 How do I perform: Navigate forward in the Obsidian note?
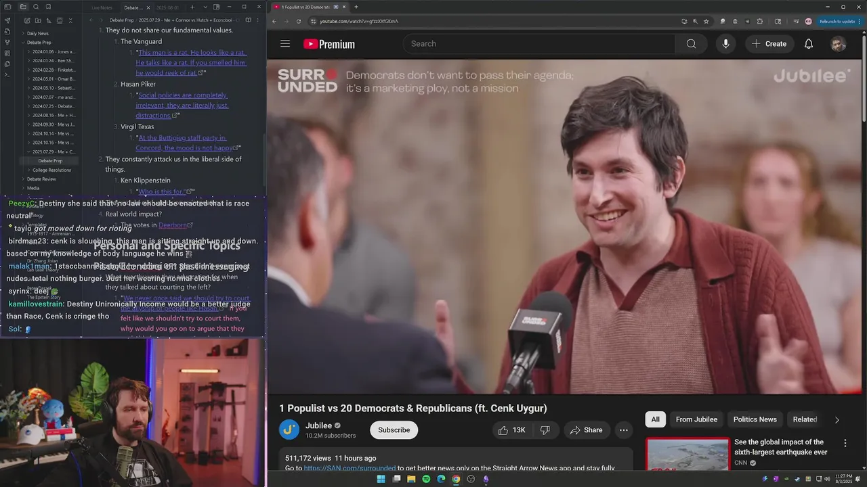(101, 20)
